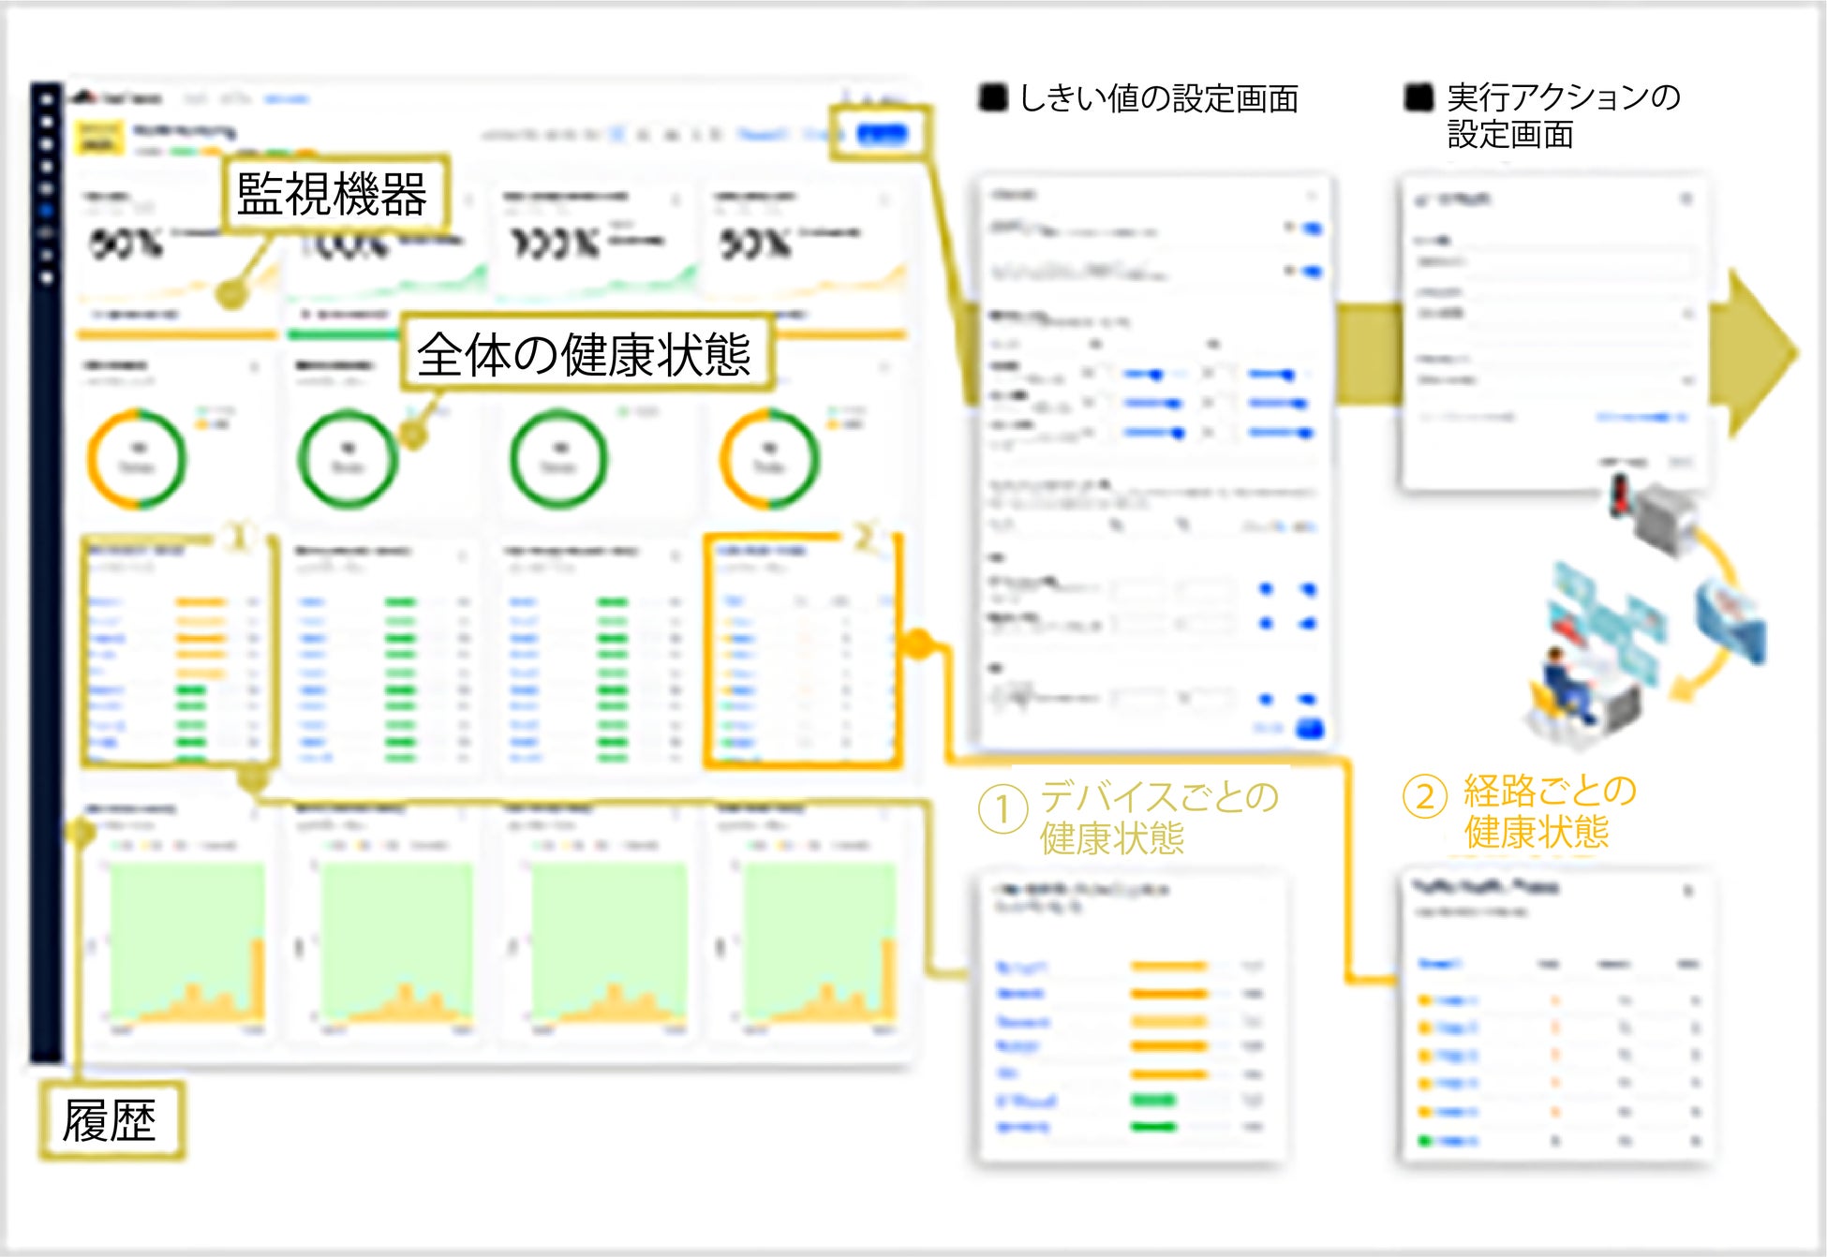Click the first threshold slider handle in the dialog
Viewport: 1827px width, 1257px height.
(1156, 375)
